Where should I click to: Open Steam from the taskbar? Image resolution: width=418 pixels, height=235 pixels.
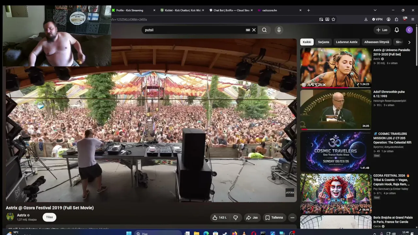(x=225, y=233)
